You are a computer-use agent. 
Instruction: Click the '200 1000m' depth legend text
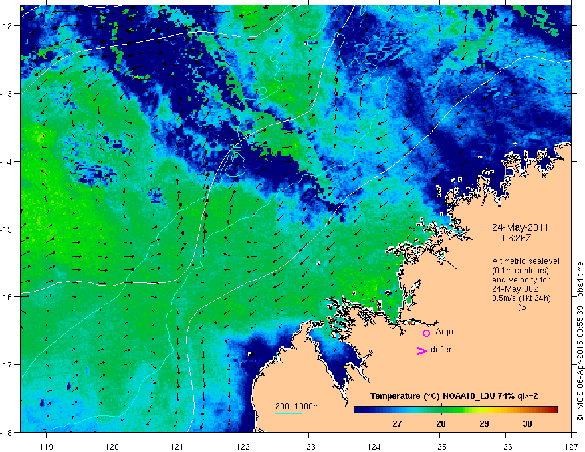pos(297,407)
